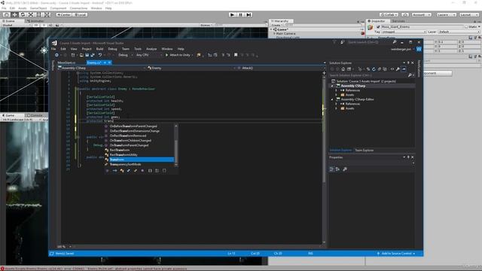
Task: Open the Account dropdown in Unity
Action: point(421,14)
